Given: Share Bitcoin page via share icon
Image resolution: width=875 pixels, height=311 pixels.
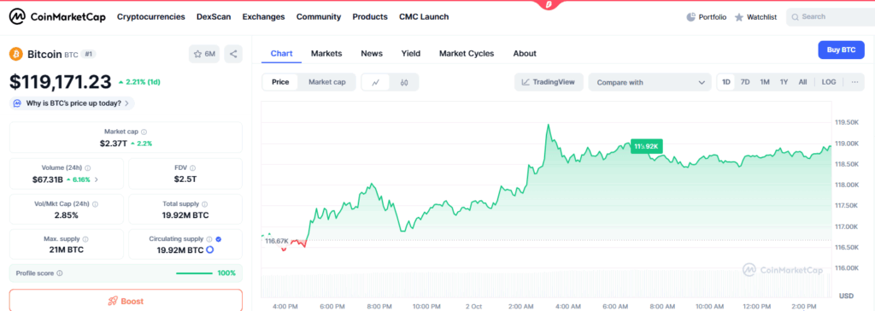Looking at the screenshot, I should click(x=233, y=54).
